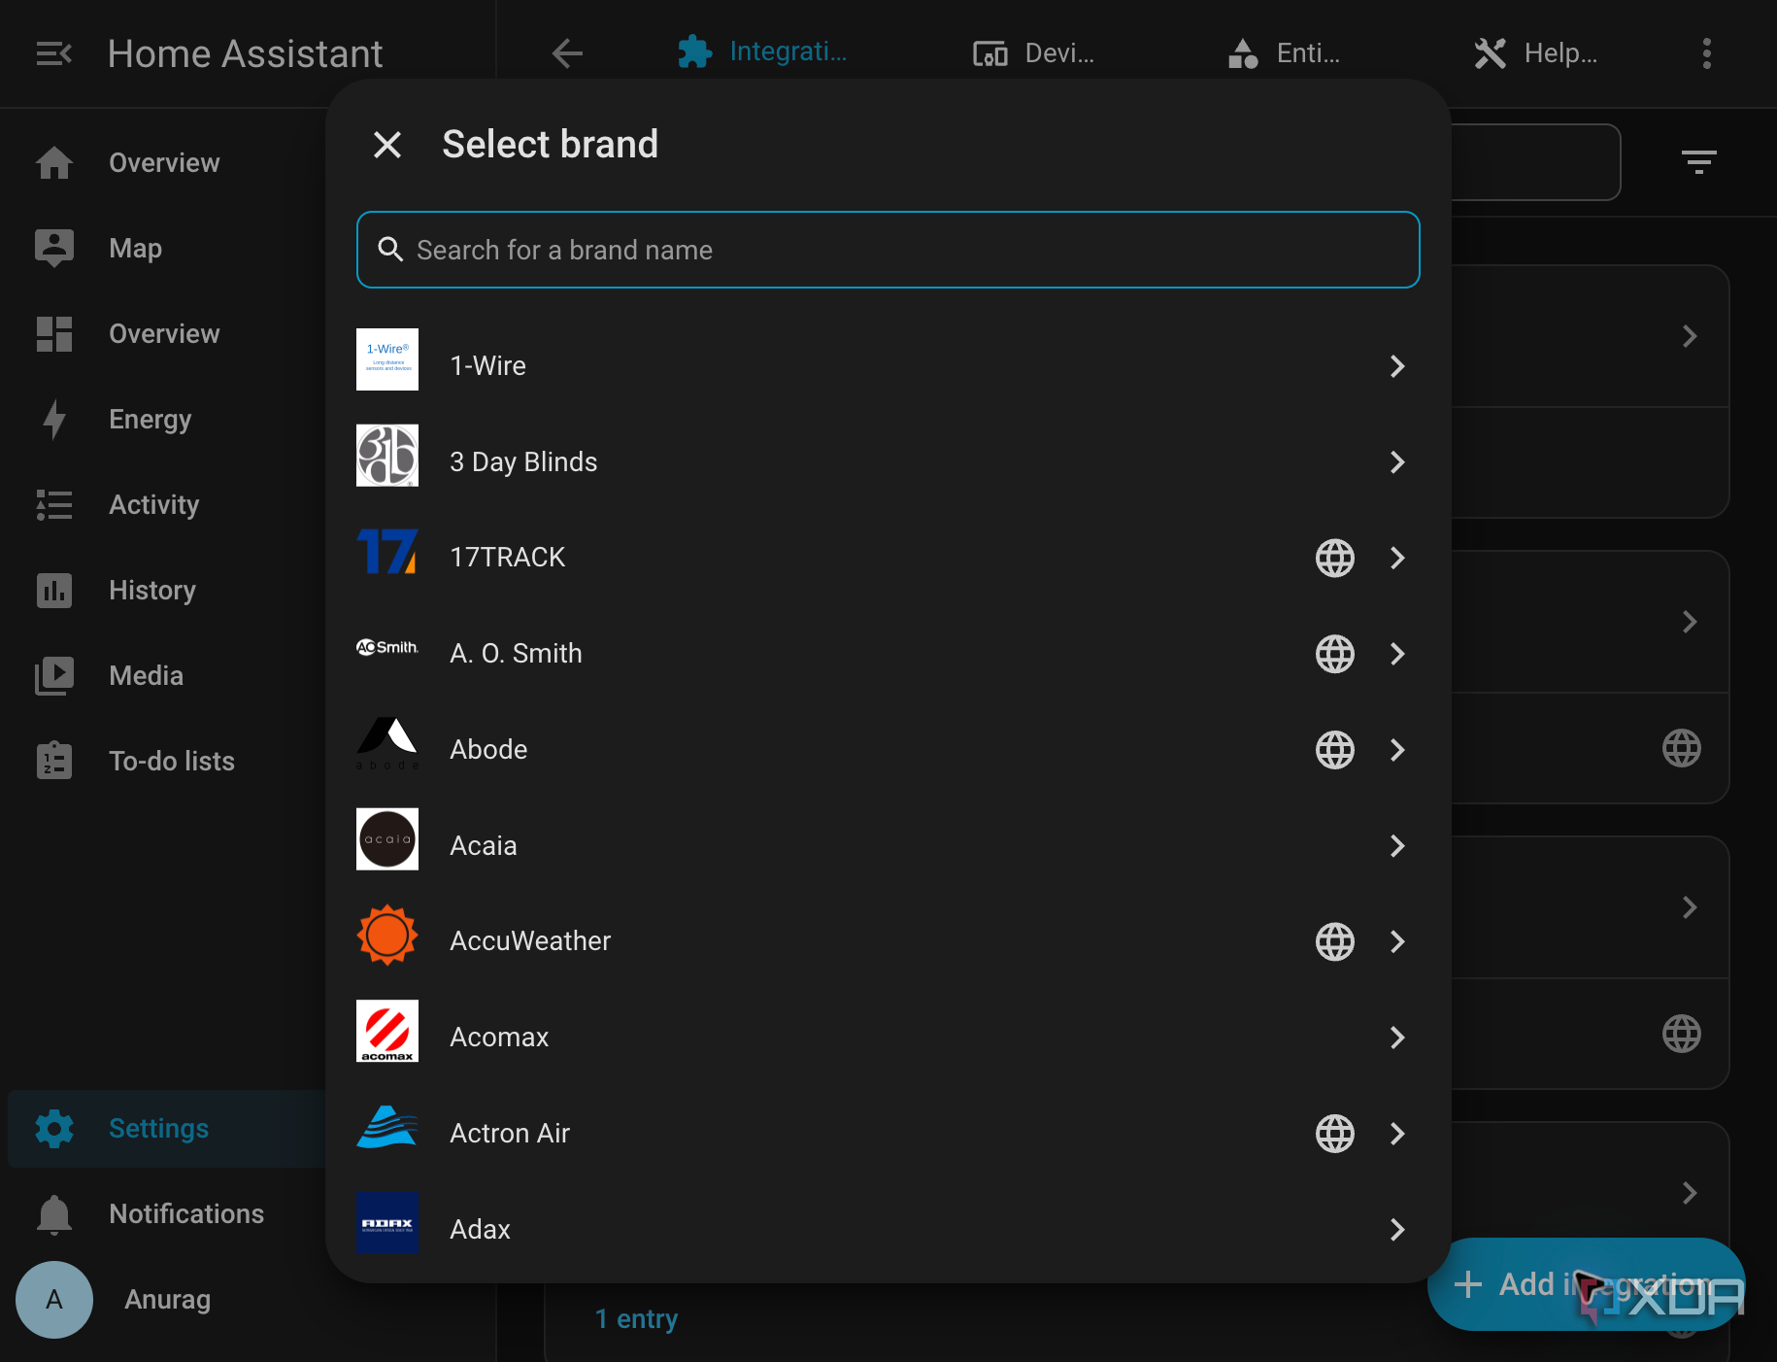
Task: Switch to the Integrations tab
Action: [762, 52]
